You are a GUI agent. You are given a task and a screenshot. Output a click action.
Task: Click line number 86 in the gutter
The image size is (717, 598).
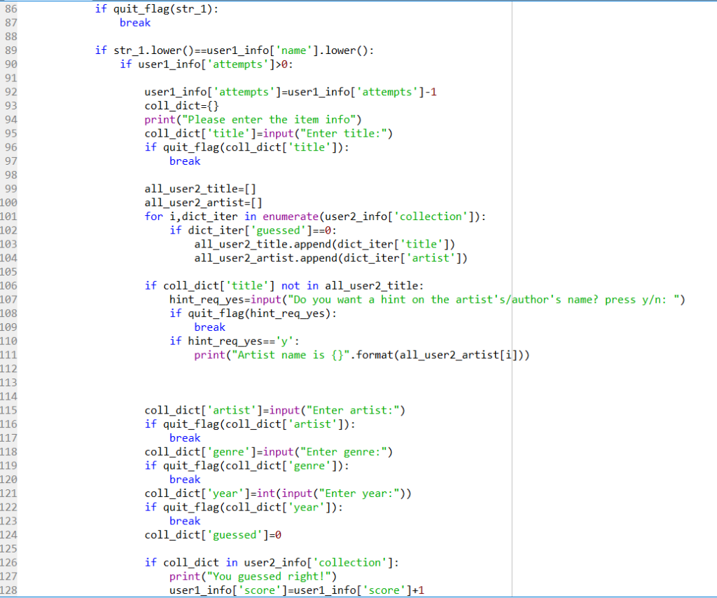14,8
